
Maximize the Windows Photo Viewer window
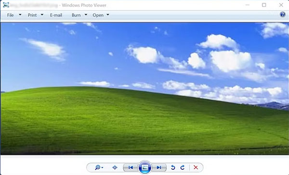pyautogui.click(x=264, y=5)
